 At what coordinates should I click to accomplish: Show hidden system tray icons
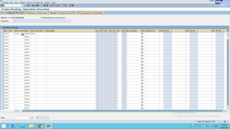point(200,126)
